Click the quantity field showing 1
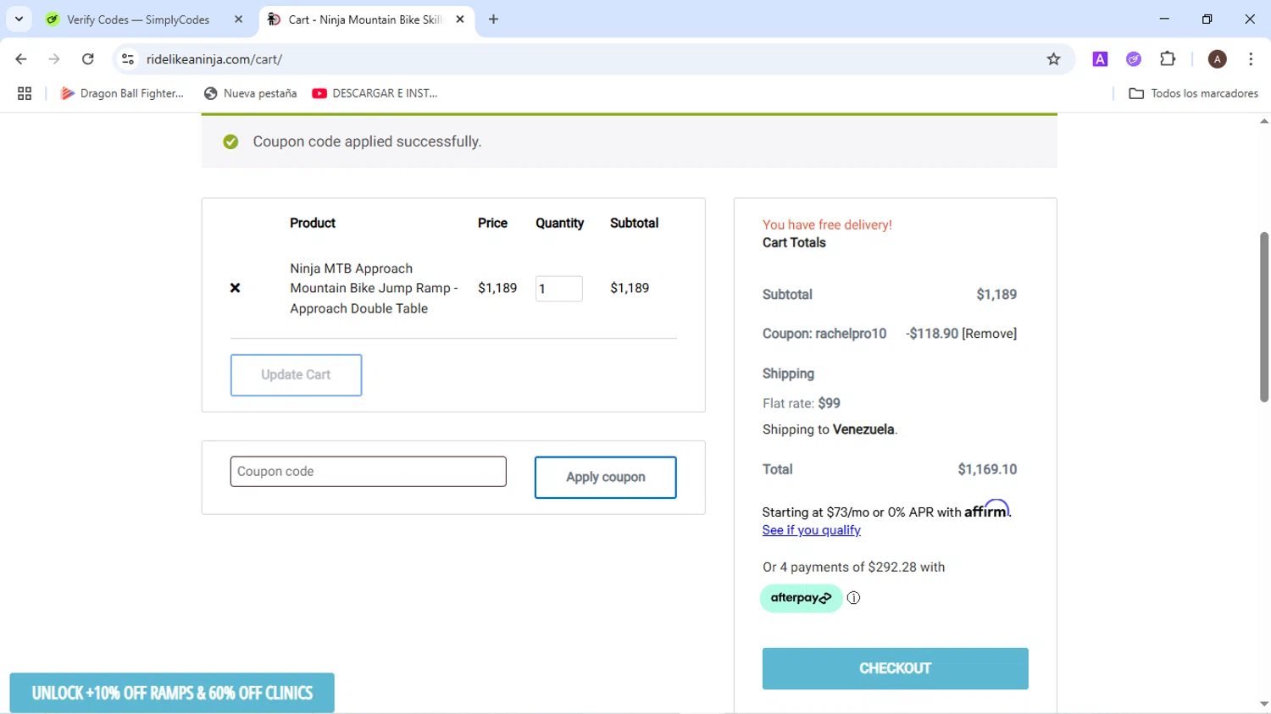Viewport: 1271px width, 714px height. pyautogui.click(x=558, y=289)
